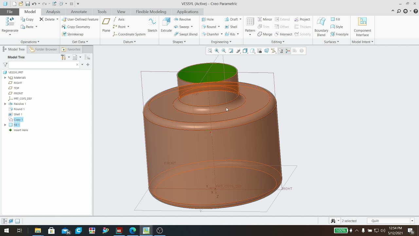
Task: Create a new file from quick access toolbar
Action: tap(14, 4)
